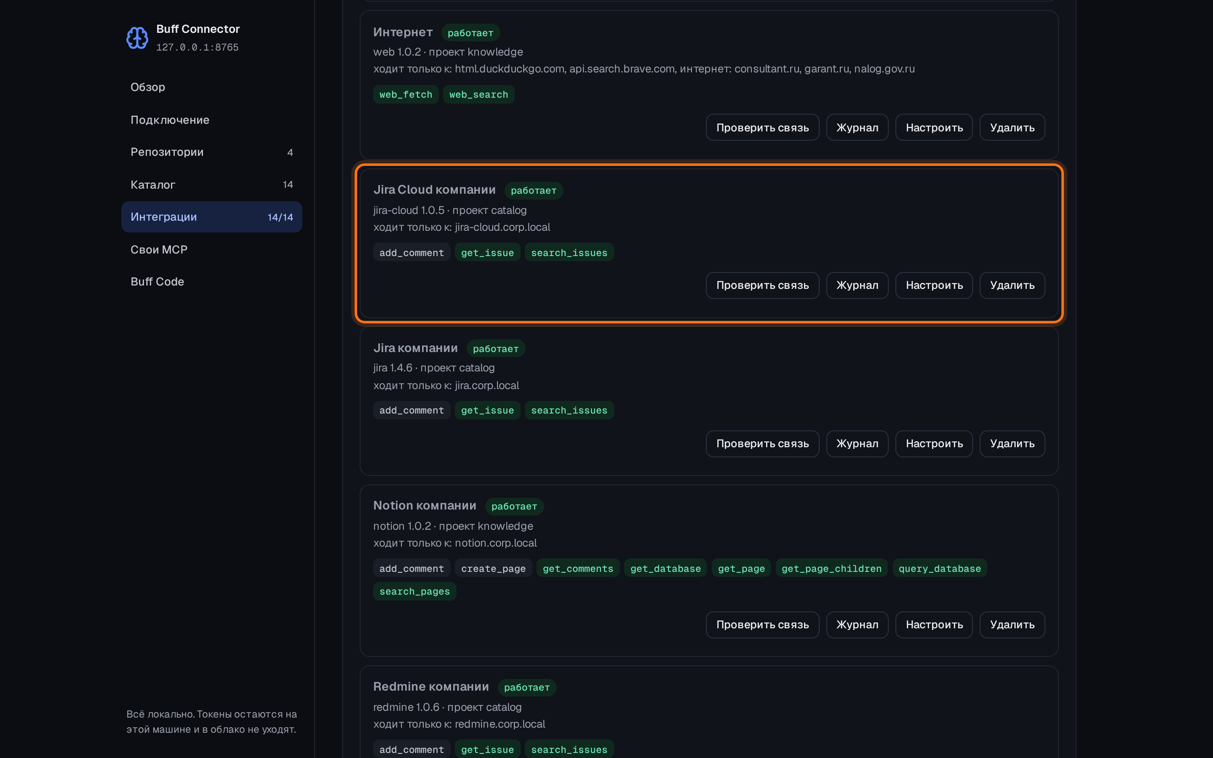Click the работает badge of Jira Cloud компании
Viewport: 1213px width, 758px height.
point(533,190)
